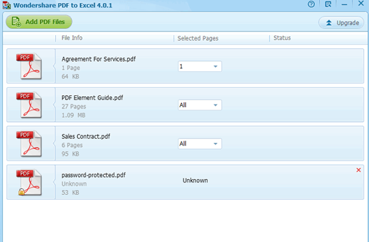Open page dropdown for Agreement For Services.pdf
The width and height of the screenshot is (369, 242).
[200, 67]
